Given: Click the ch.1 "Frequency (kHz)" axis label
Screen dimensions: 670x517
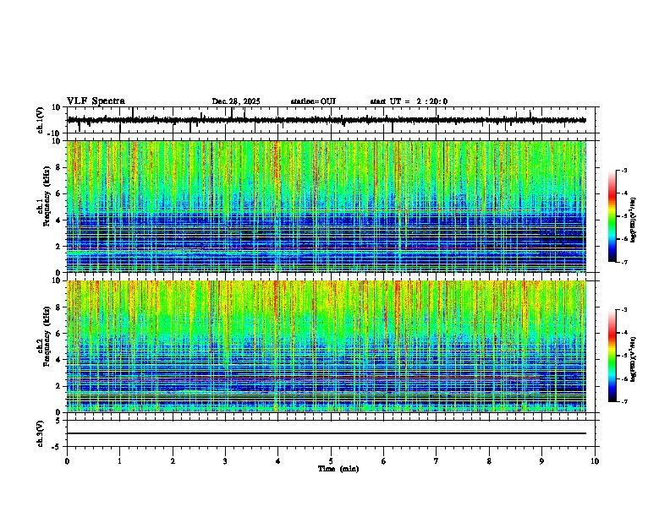Looking at the screenshot, I should click(47, 197).
